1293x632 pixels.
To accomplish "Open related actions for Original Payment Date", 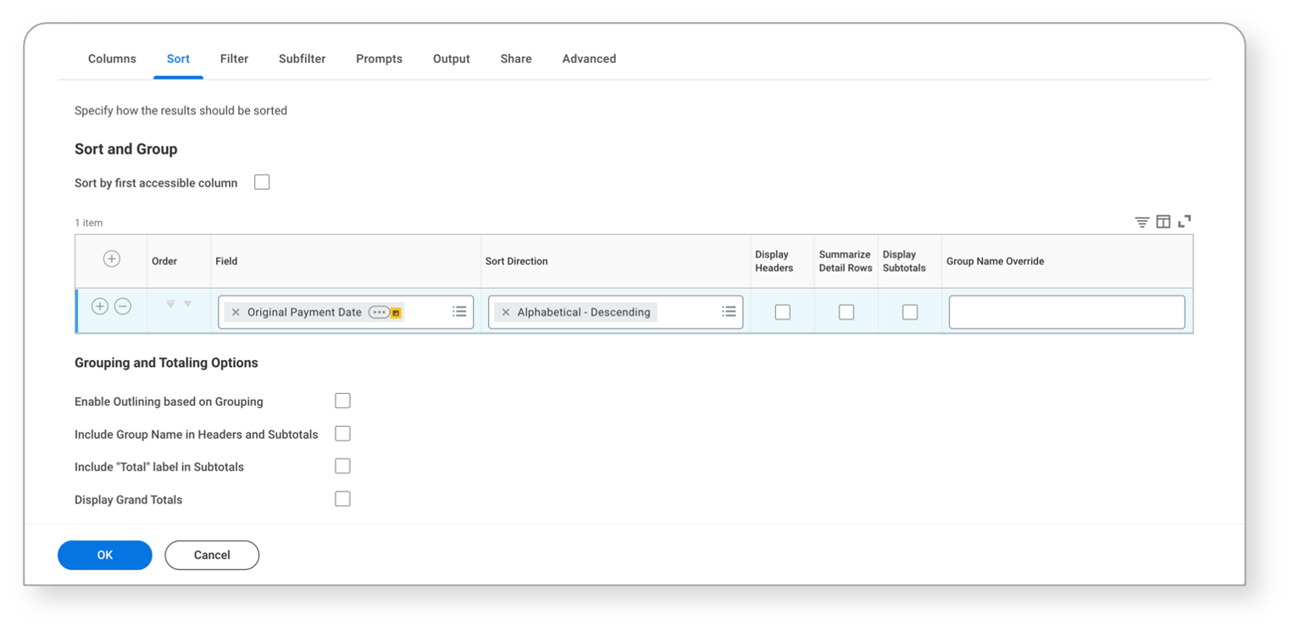I will click(x=379, y=313).
